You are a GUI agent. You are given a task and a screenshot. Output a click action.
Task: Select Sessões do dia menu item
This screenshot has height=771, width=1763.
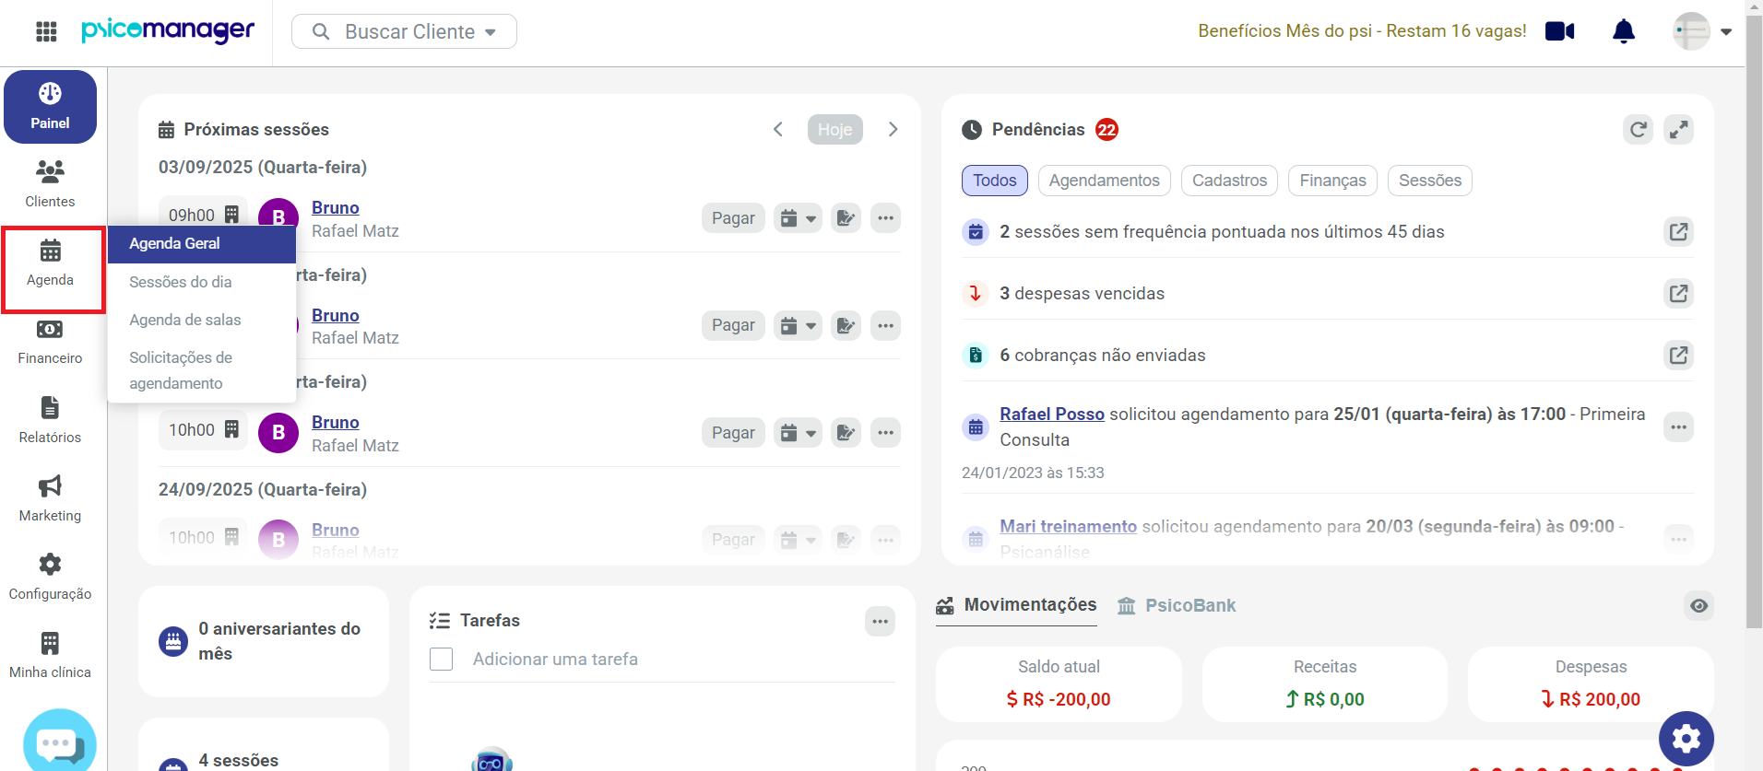pos(202,282)
